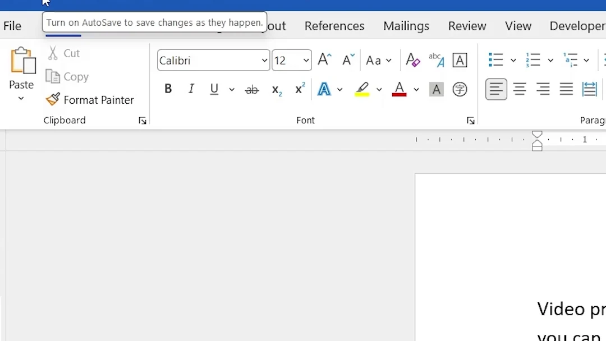Click the Copy command
606x341 pixels.
pos(67,76)
